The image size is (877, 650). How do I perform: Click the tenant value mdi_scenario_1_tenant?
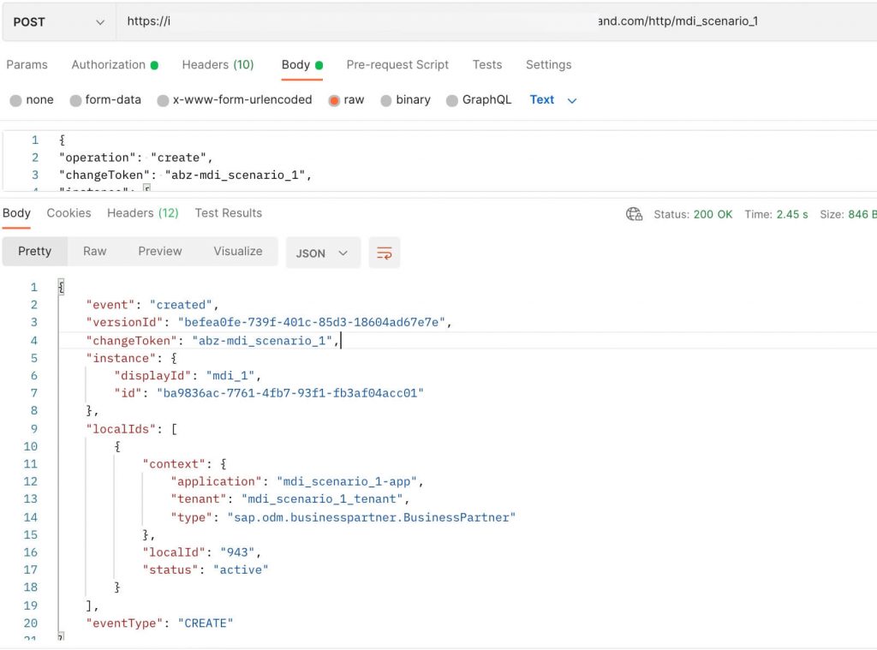point(322,499)
